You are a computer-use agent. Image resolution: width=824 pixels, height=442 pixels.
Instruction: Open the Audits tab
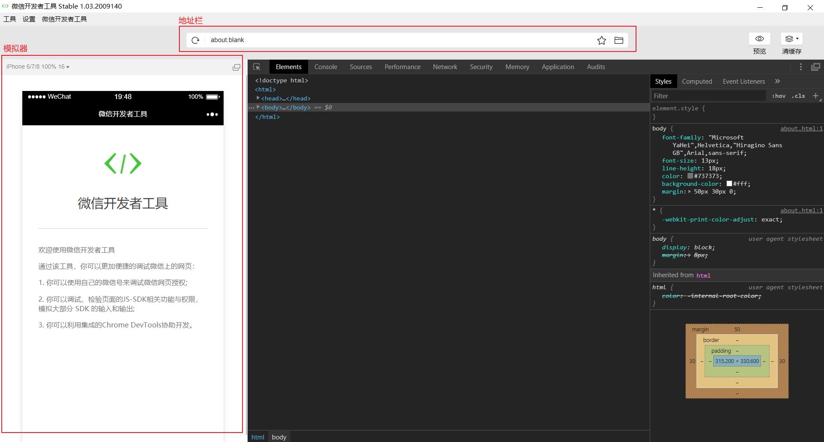596,67
